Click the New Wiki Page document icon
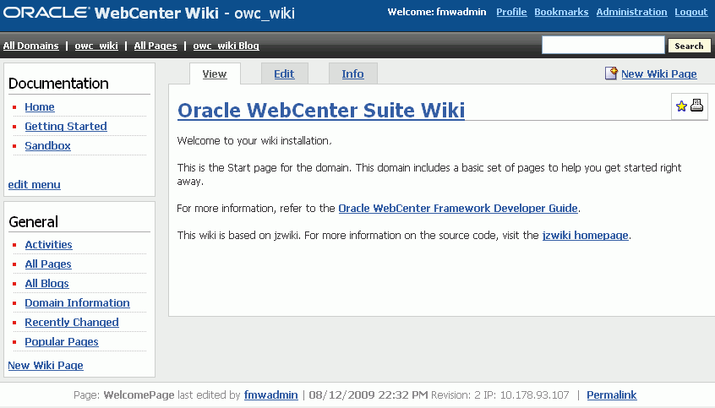Screen dimensions: 715x408 pos(611,73)
